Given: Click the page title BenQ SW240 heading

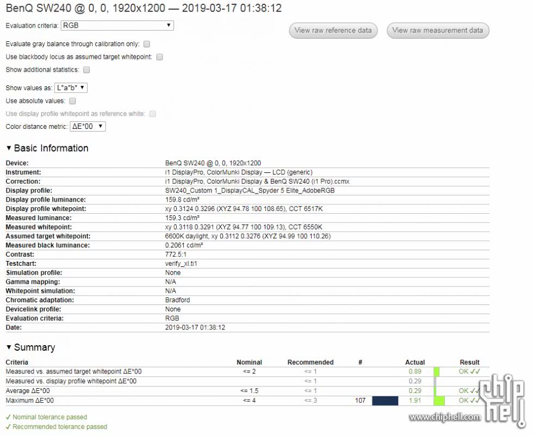Looking at the screenshot, I should pyautogui.click(x=144, y=8).
